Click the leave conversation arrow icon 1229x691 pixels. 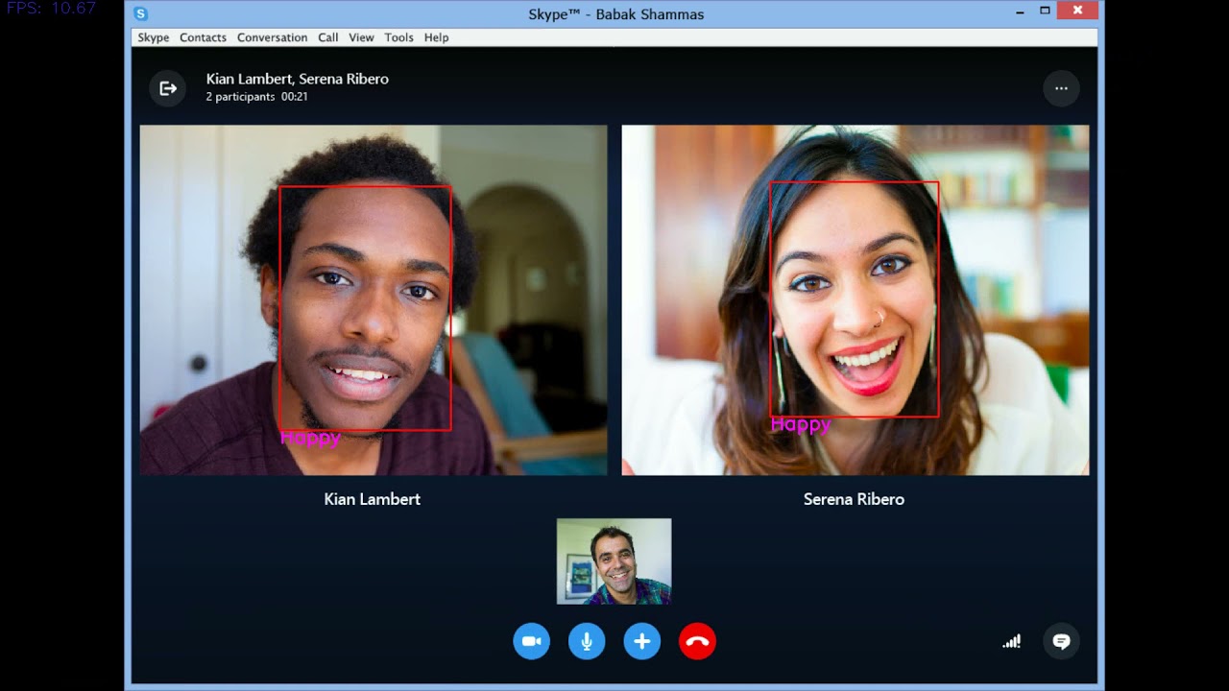pos(168,88)
